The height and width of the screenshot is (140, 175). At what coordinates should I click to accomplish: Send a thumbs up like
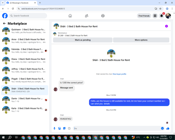tap(168, 128)
